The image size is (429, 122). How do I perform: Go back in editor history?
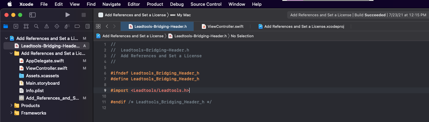[x=107, y=26]
